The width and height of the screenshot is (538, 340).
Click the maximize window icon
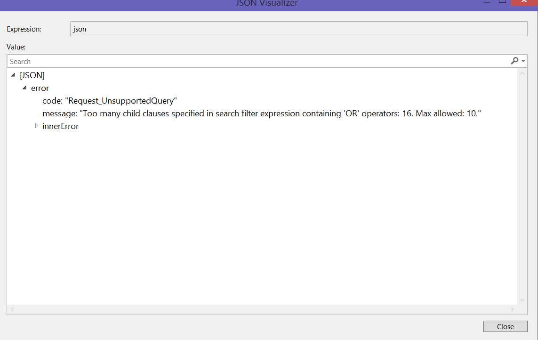(x=502, y=2)
